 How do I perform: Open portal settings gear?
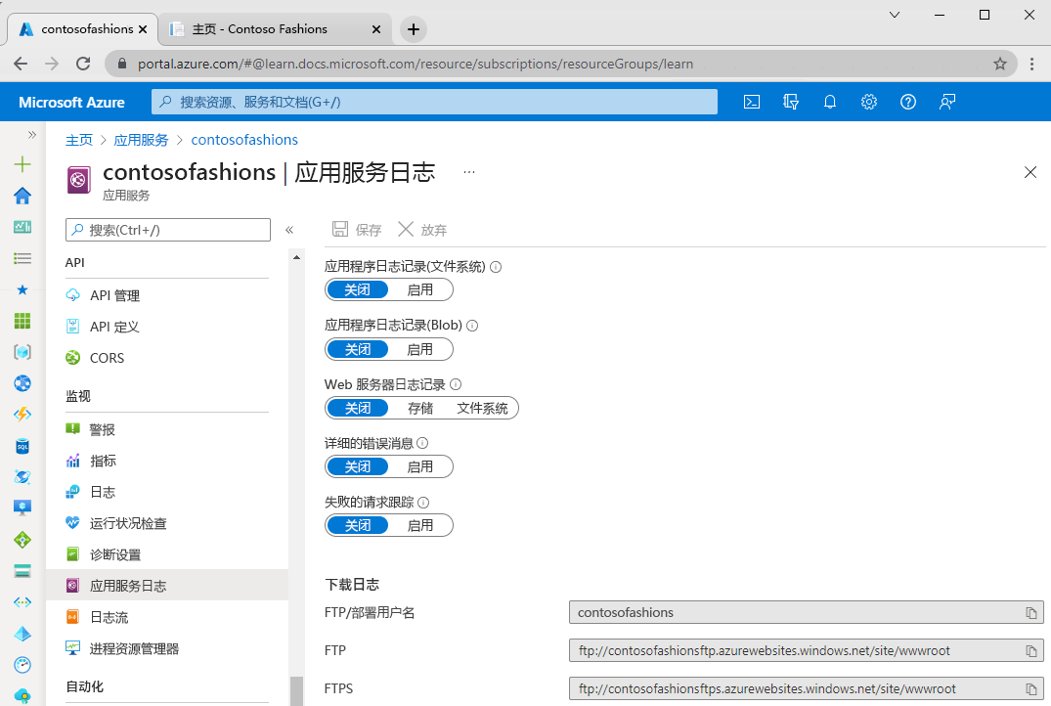(869, 102)
